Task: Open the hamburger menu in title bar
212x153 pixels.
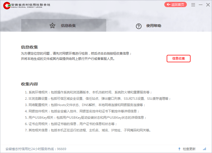Action: point(193,5)
